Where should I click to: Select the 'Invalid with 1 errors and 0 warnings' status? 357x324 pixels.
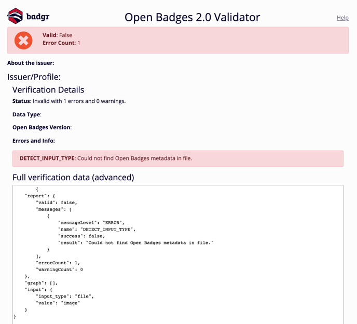[x=79, y=101]
